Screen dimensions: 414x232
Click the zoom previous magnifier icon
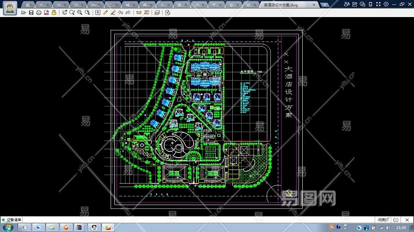point(87,12)
